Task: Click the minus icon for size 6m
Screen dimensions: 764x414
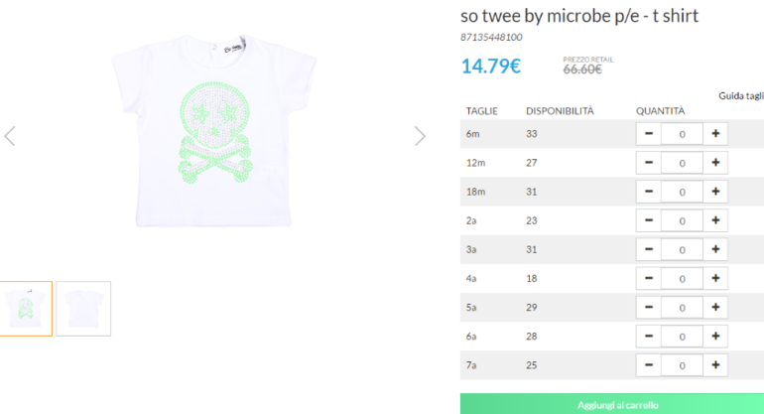Action: pos(648,133)
